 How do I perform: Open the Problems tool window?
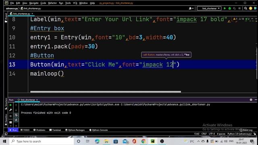click(40, 130)
